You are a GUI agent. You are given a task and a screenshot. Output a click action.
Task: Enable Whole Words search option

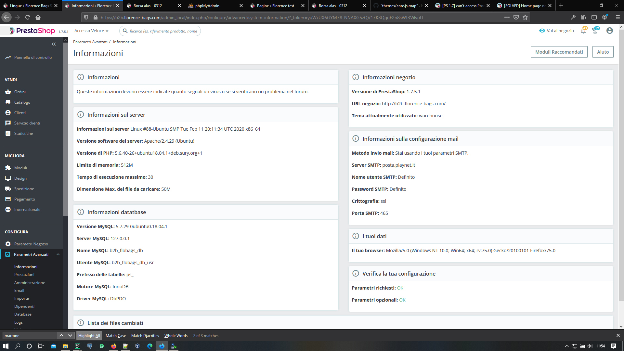[x=176, y=336]
